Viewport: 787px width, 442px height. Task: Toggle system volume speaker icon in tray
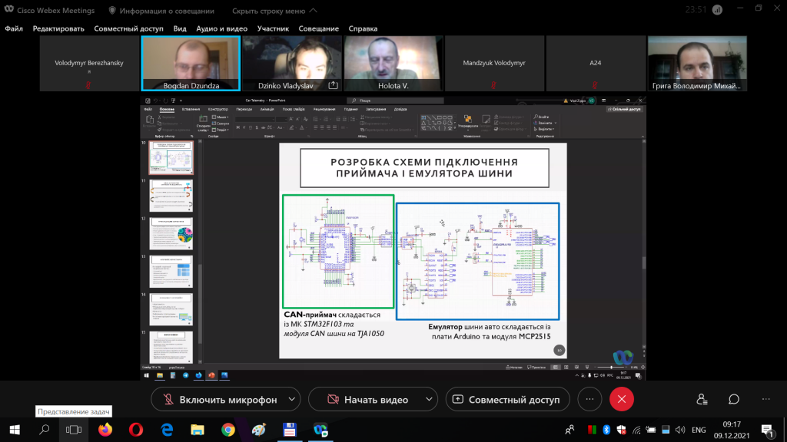[680, 430]
